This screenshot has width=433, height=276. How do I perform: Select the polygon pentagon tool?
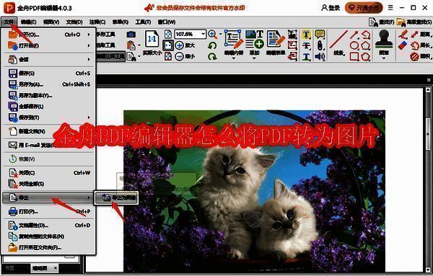point(366,45)
